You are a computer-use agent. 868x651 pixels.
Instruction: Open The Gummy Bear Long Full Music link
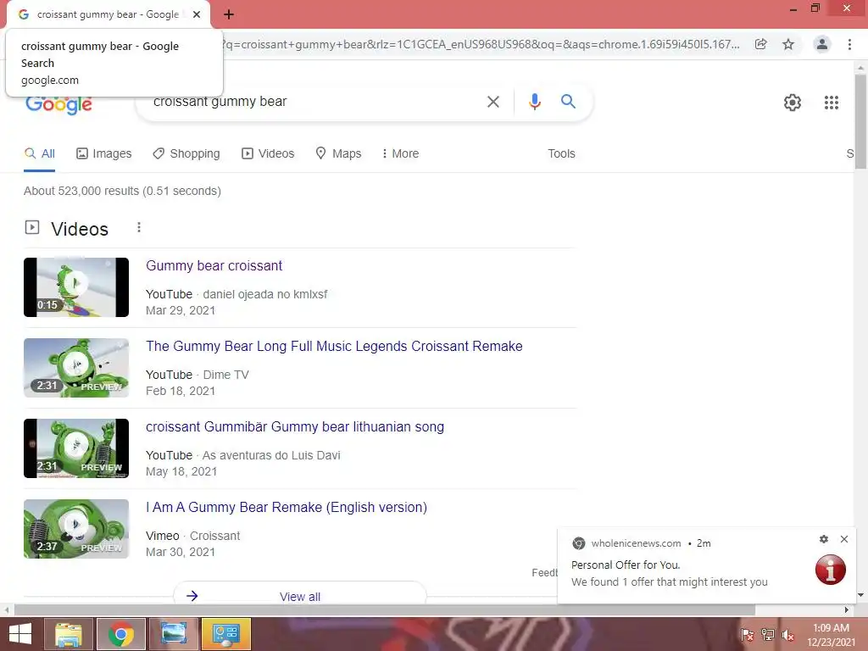point(334,347)
